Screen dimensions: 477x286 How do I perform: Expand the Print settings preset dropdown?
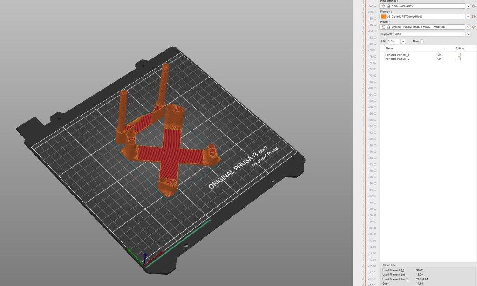click(468, 6)
